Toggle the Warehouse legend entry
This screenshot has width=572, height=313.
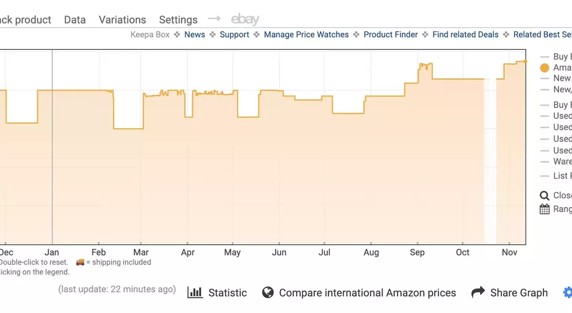562,162
